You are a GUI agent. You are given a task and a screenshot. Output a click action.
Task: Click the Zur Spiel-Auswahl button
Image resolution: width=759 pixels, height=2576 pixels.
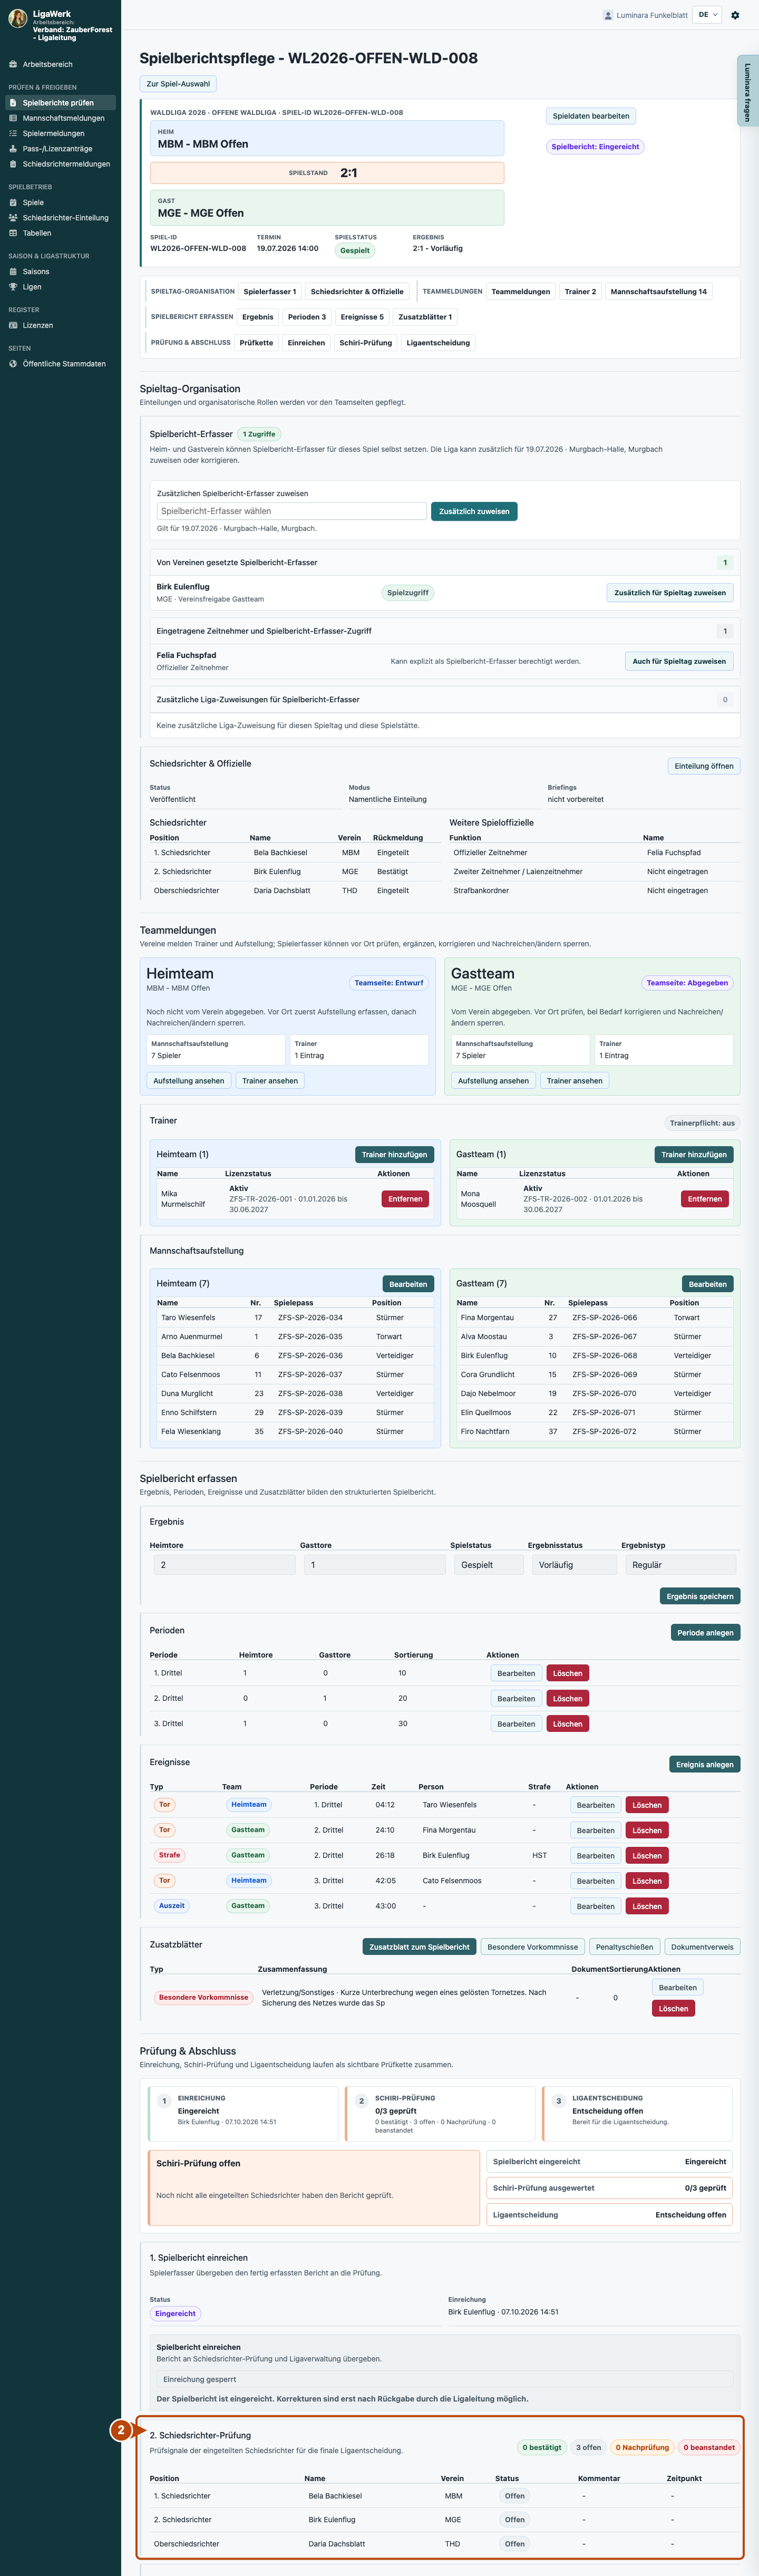(178, 84)
